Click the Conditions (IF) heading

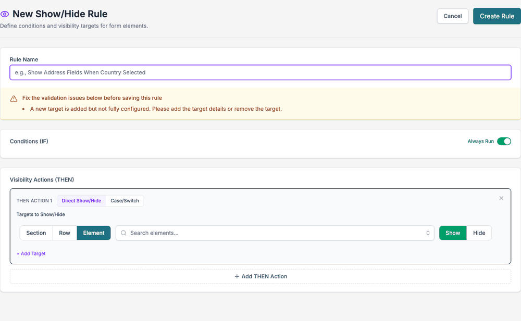29,142
